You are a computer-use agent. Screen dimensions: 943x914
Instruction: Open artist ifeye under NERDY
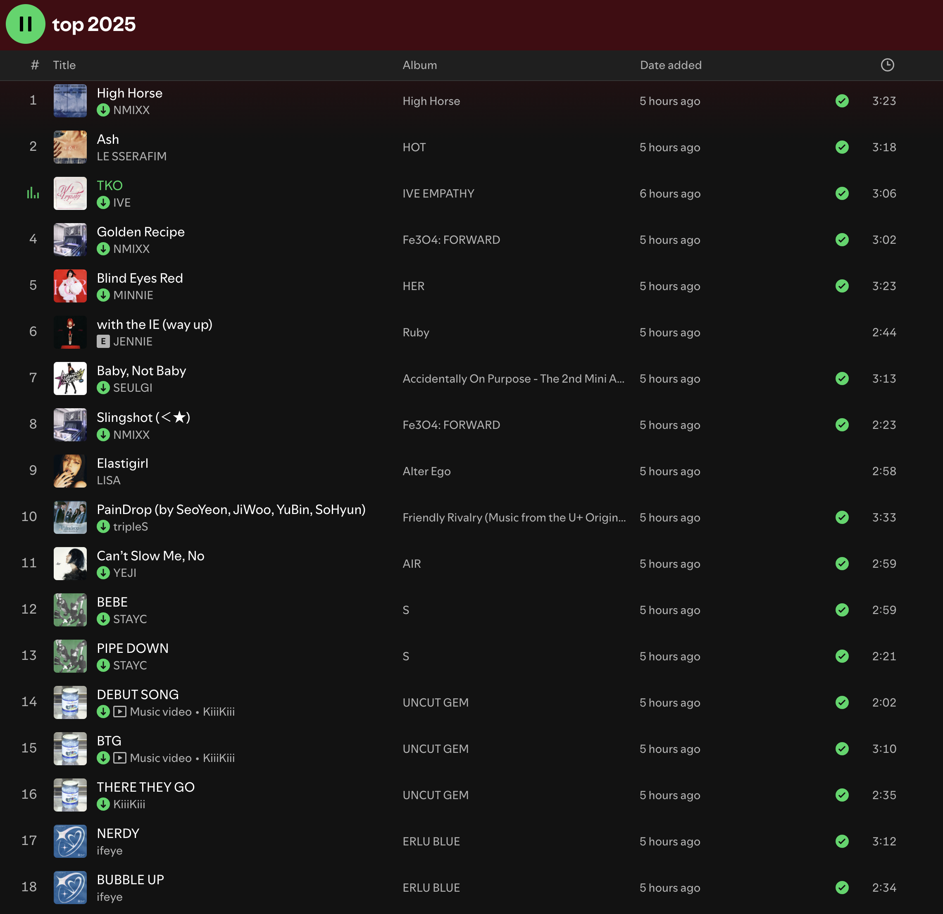coord(110,850)
